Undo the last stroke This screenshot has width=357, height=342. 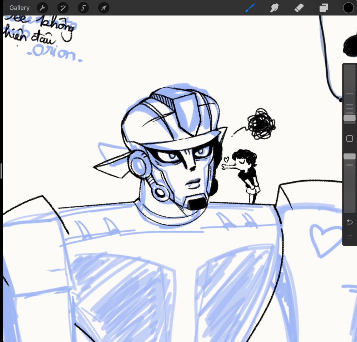coord(350,222)
